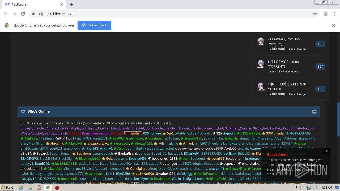Screen dimensions: 340x191
Task: Click the lock icon in address bar
Action: [x=33, y=14]
